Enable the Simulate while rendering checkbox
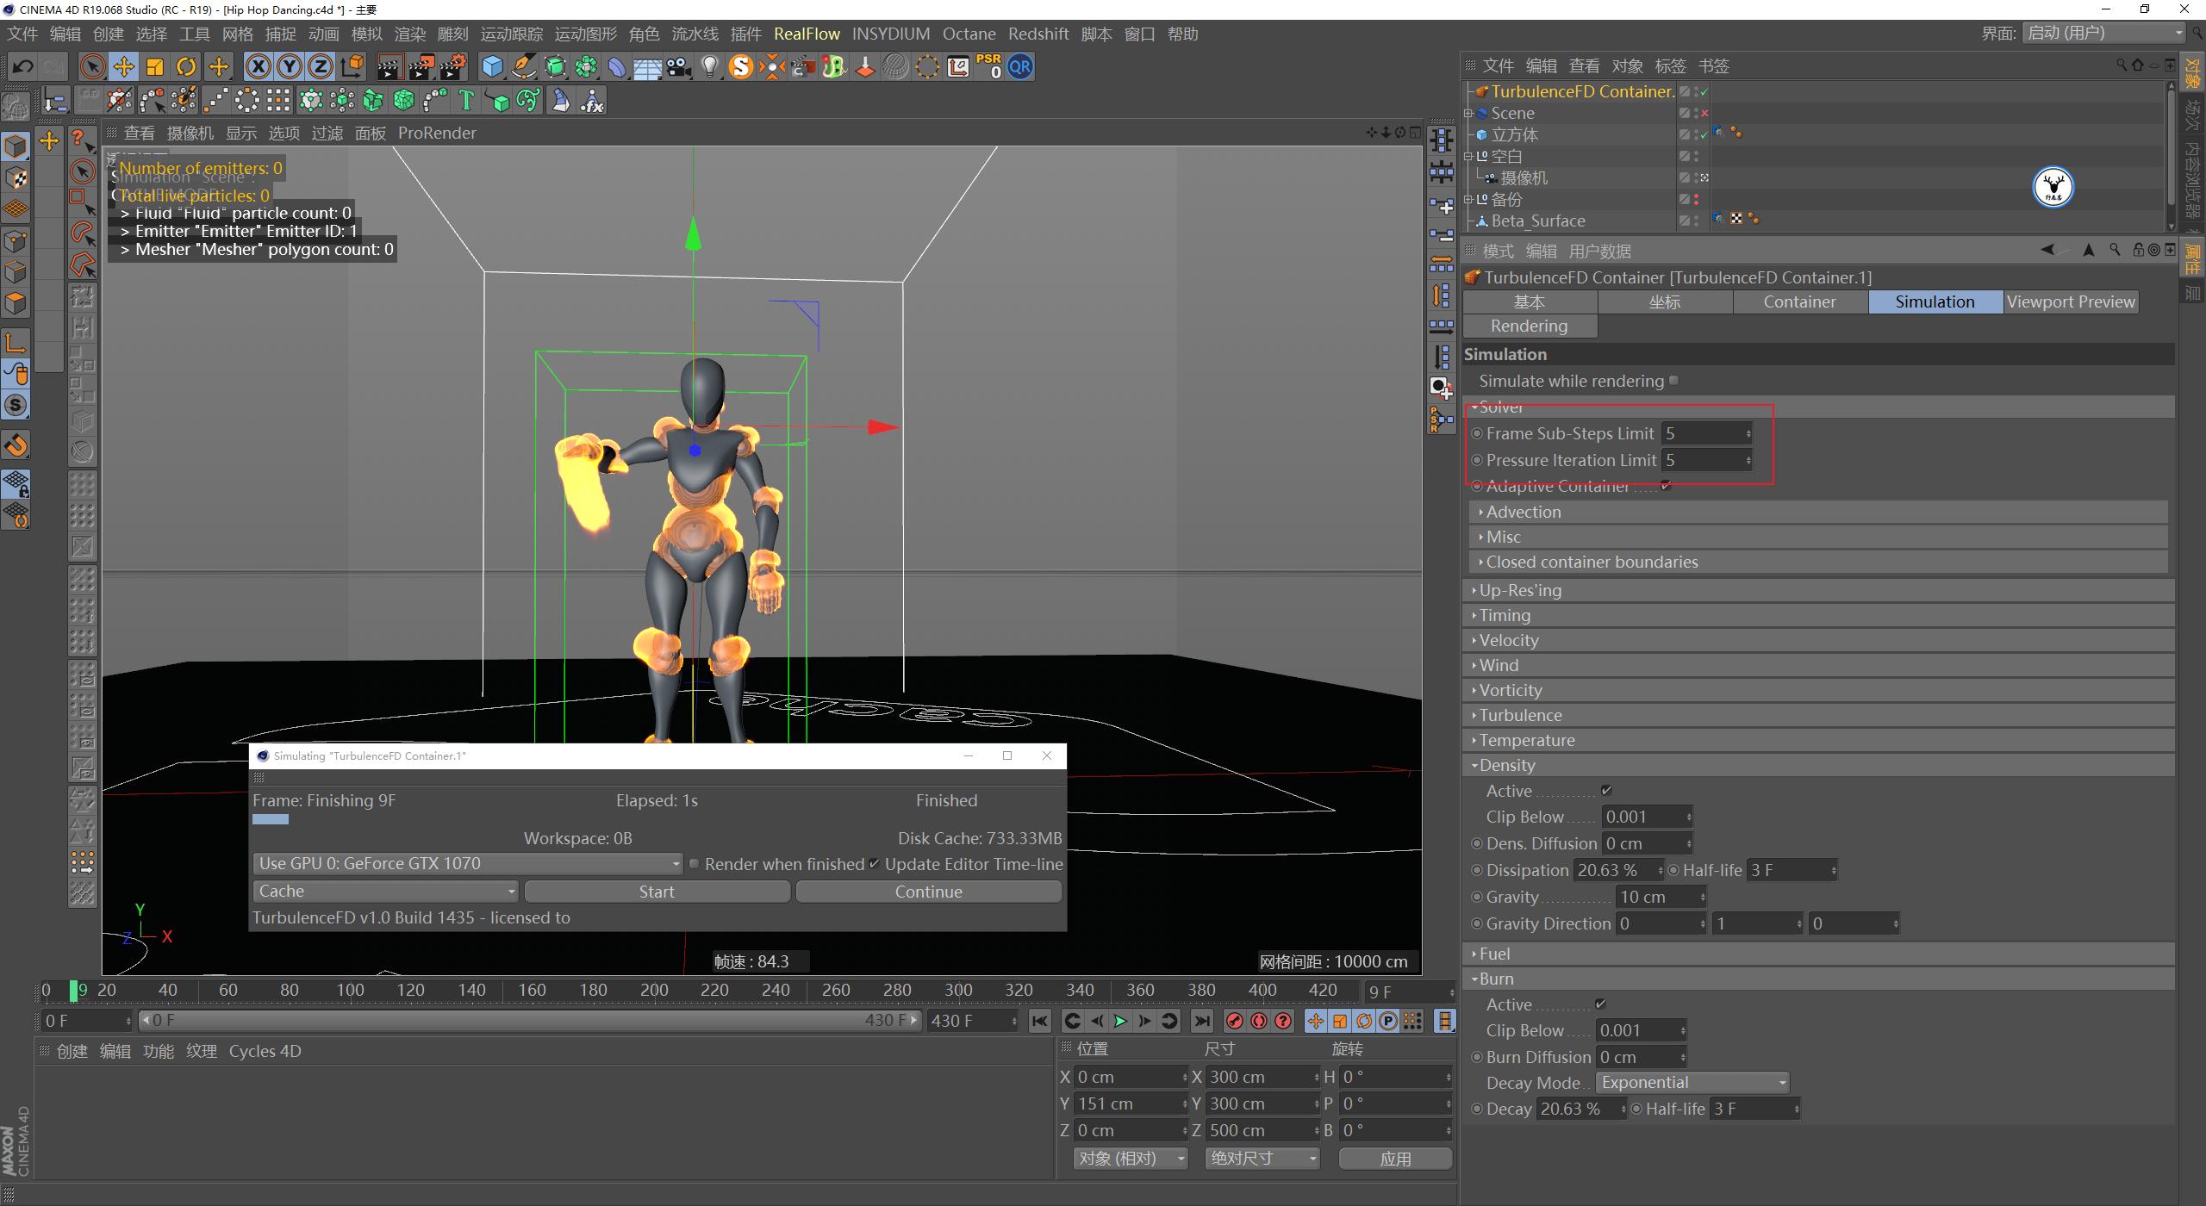Screen dimensions: 2206x1206 pyautogui.click(x=1673, y=380)
